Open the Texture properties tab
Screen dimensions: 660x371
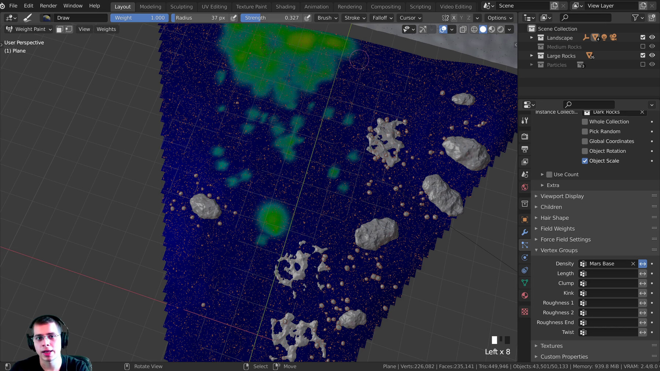(x=525, y=312)
